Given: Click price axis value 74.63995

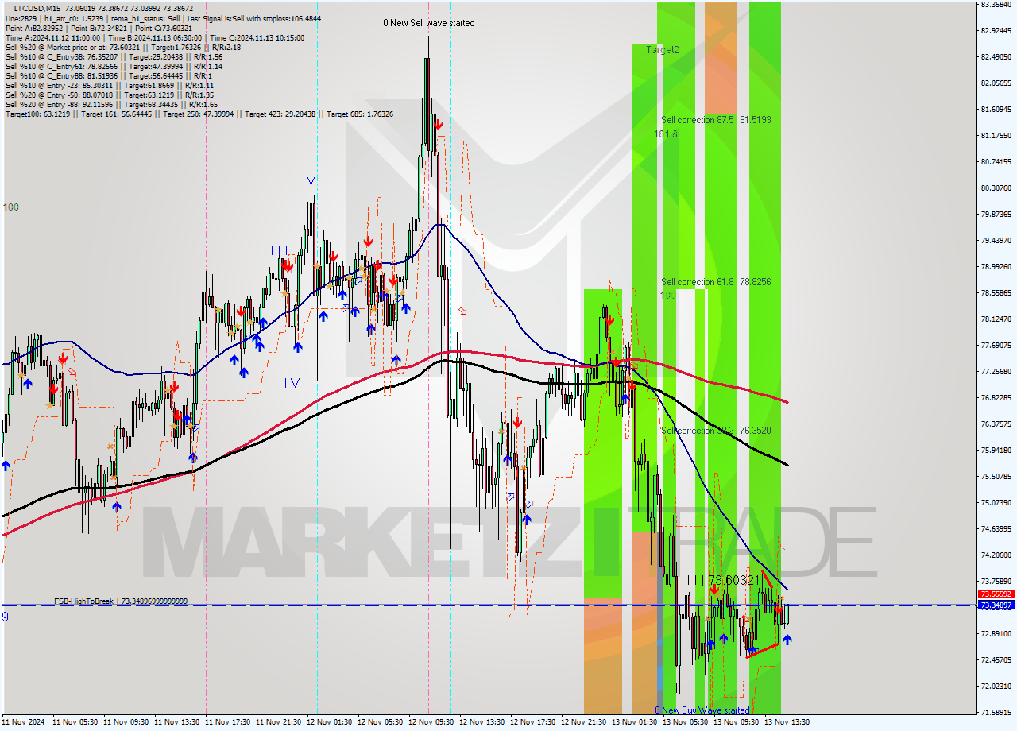Looking at the screenshot, I should [x=996, y=529].
